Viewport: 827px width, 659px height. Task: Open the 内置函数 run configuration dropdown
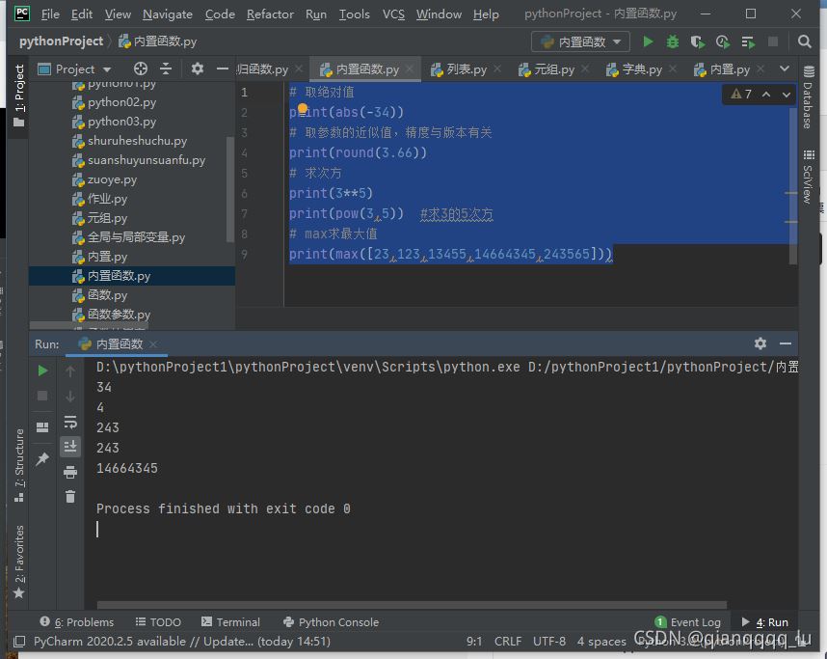(x=580, y=41)
